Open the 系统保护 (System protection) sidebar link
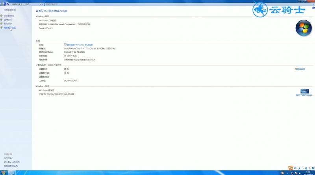Screen dimensions: 315x175 7,24
